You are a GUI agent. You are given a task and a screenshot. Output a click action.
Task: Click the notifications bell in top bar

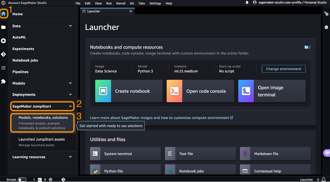247,2
